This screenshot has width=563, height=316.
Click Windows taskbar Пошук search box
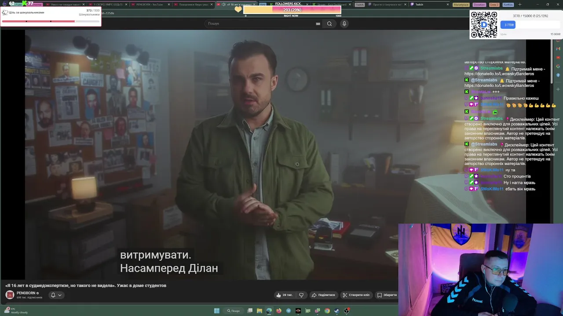pyautogui.click(x=234, y=311)
